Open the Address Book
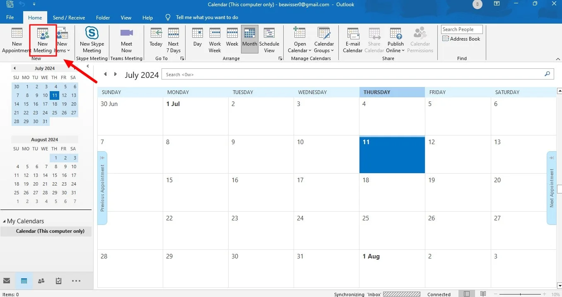 (x=461, y=39)
